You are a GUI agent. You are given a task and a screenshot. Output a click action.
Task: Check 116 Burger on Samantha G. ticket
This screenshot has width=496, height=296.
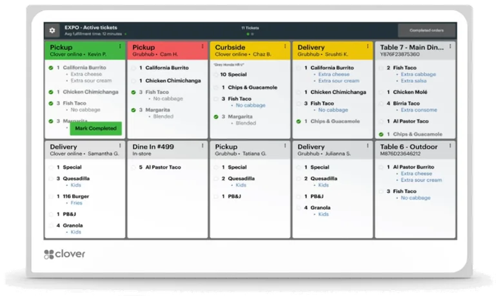click(x=51, y=197)
